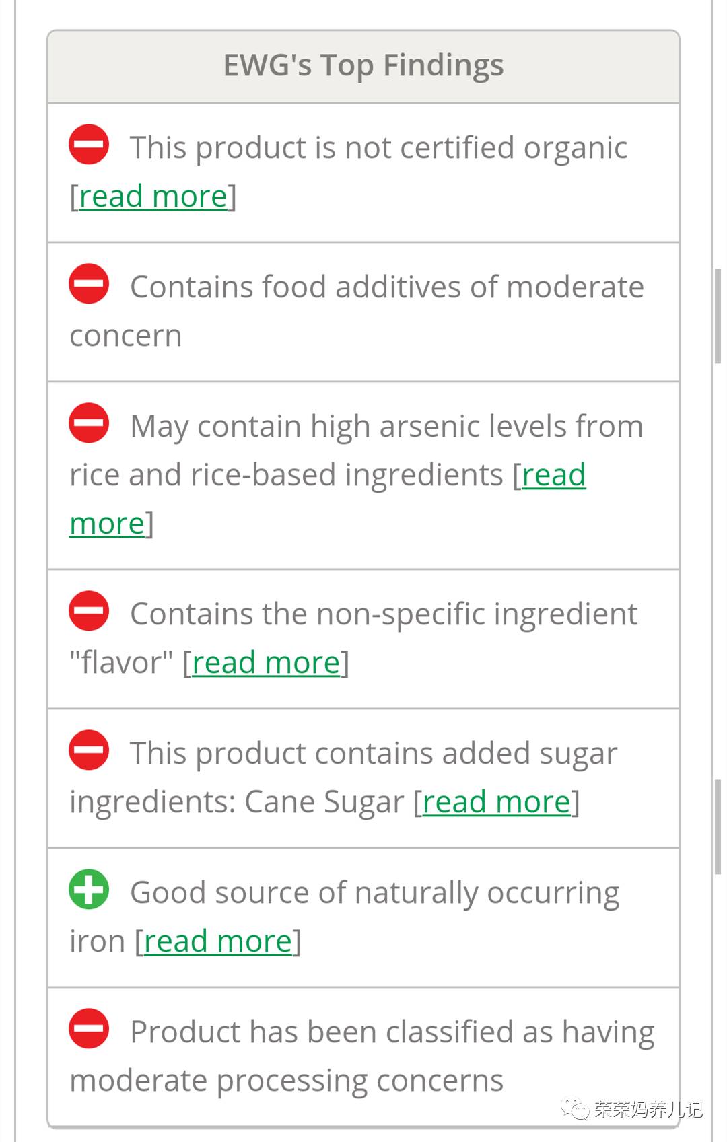Click red minus icon beside not certified organic
Screen dimensions: 727x1142
tap(89, 144)
